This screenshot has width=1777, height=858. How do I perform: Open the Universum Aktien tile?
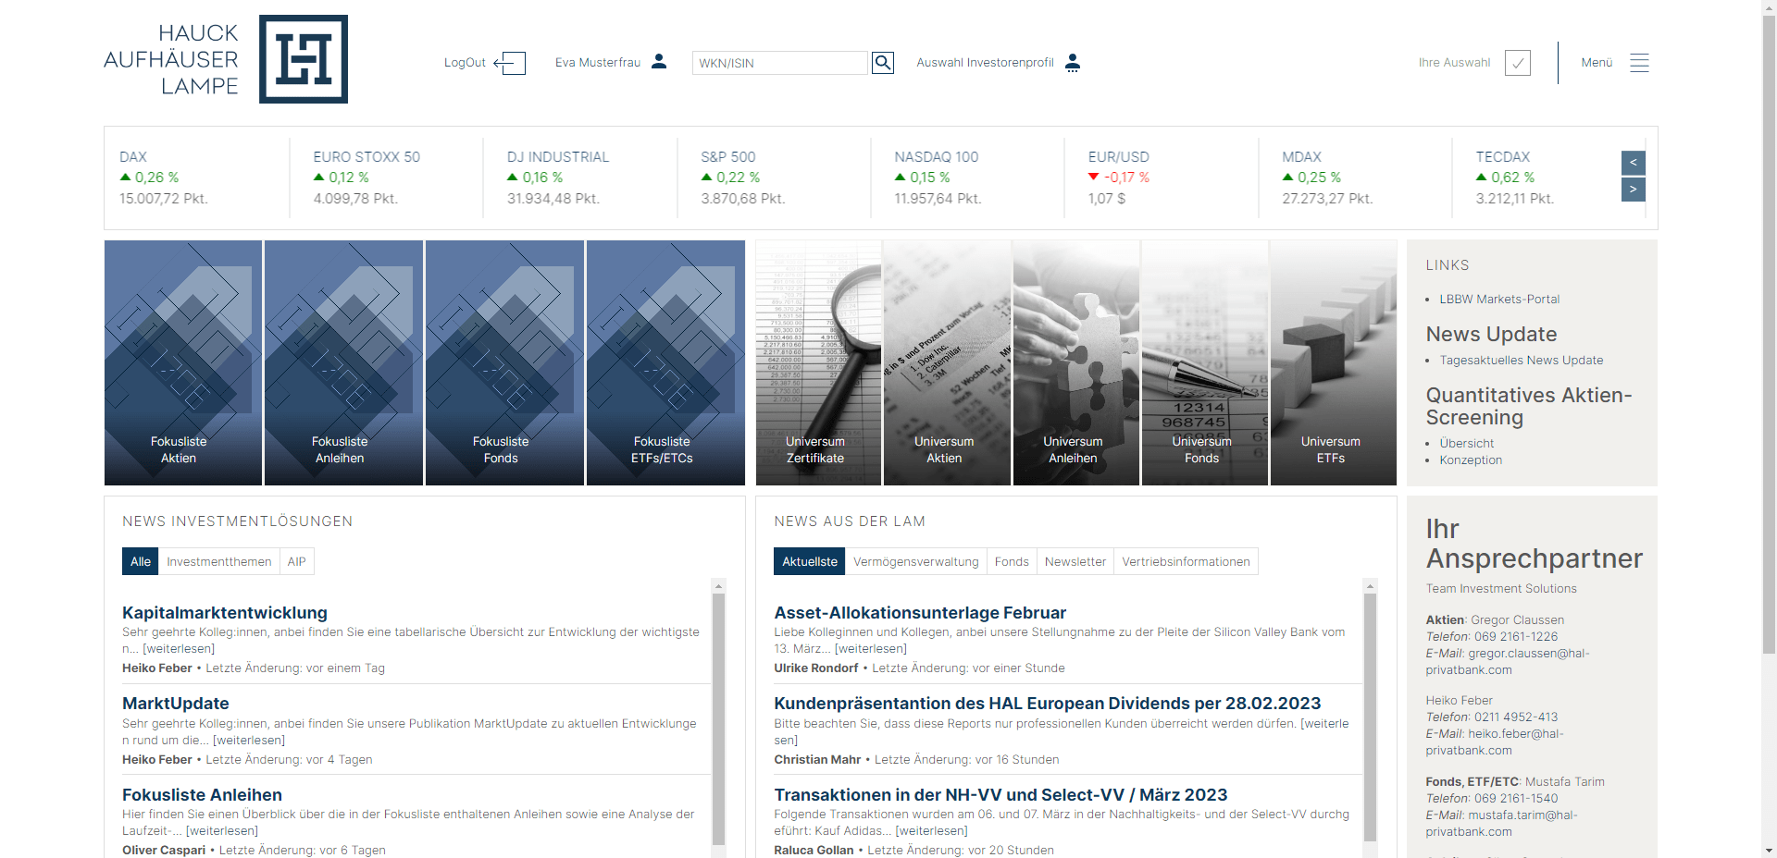pyautogui.click(x=947, y=362)
